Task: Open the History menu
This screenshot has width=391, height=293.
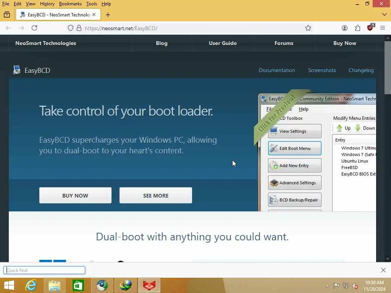Action: coord(47,4)
